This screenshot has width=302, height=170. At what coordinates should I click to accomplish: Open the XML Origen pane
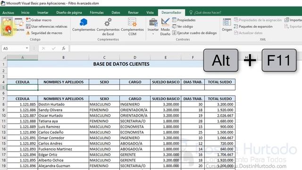[226, 25]
